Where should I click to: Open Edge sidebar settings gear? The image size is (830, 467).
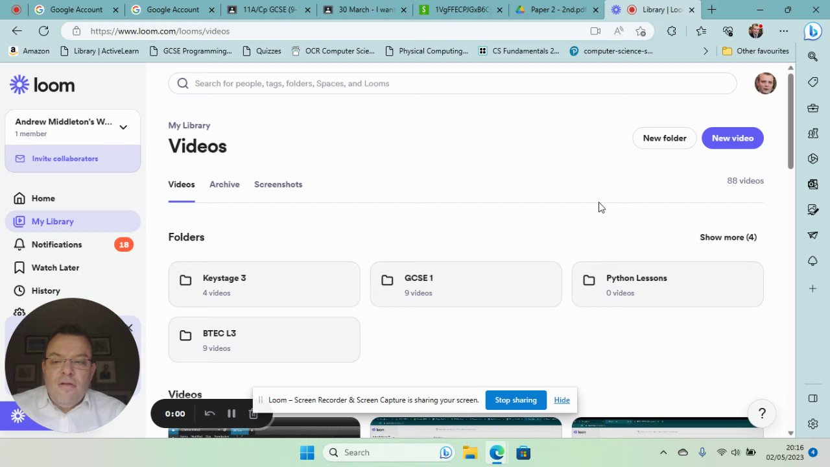pyautogui.click(x=812, y=424)
